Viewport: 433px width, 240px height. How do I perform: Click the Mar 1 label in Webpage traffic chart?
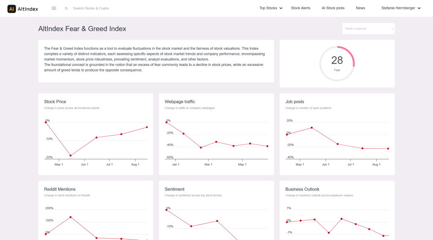(208, 164)
